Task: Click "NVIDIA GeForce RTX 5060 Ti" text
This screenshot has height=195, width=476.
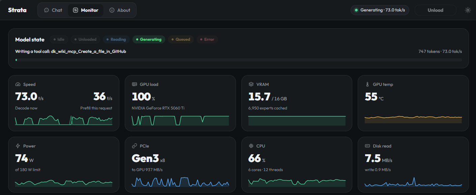Action: point(158,108)
